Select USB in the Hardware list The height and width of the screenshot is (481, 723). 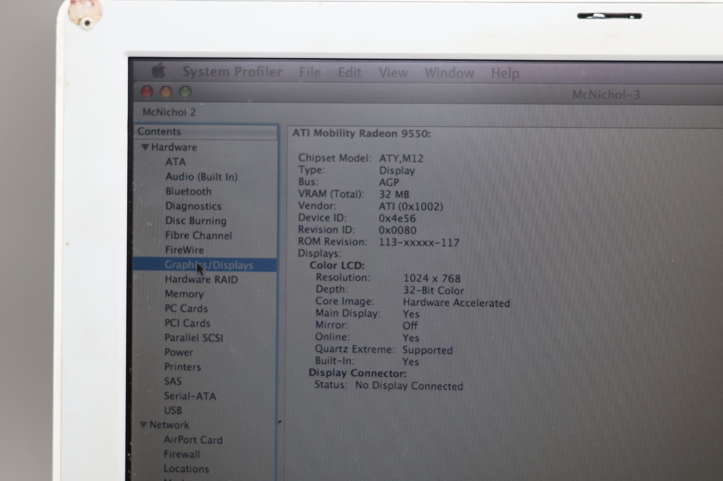pos(173,410)
